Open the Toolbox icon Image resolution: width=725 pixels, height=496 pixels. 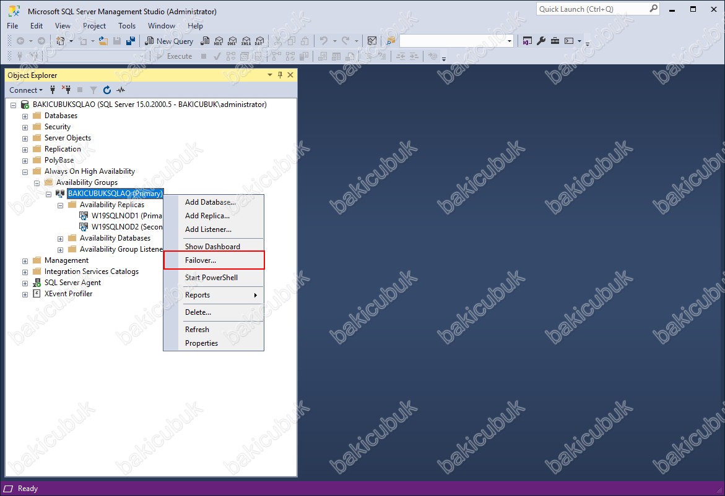coord(555,41)
